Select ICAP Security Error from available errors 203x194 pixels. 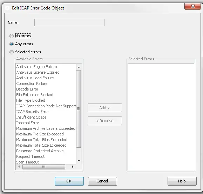coord(33,112)
